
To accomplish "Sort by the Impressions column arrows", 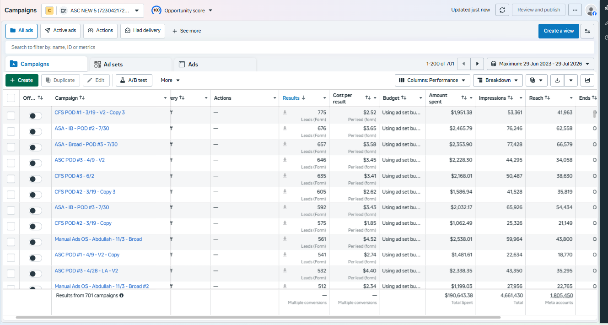I will 511,98.
